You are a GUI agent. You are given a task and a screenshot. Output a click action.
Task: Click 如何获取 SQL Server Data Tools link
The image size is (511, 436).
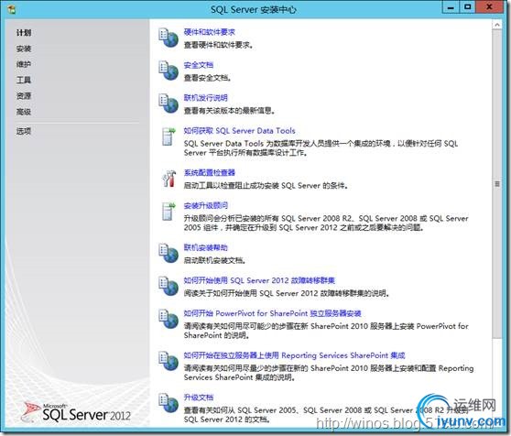[x=240, y=131]
